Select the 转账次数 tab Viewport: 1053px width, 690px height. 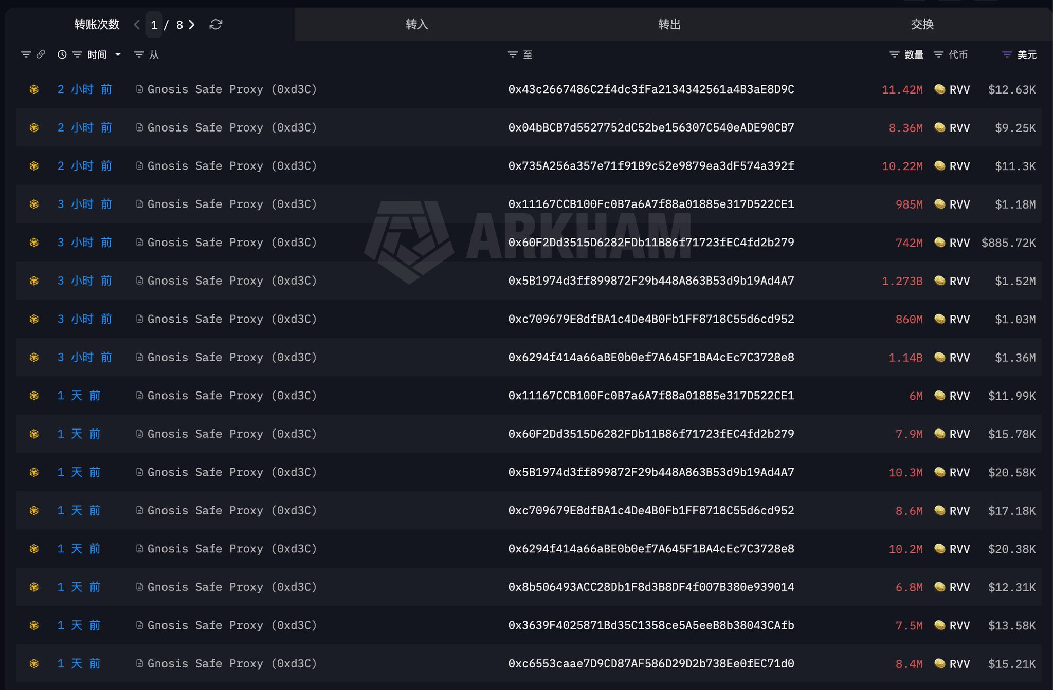[x=97, y=24]
